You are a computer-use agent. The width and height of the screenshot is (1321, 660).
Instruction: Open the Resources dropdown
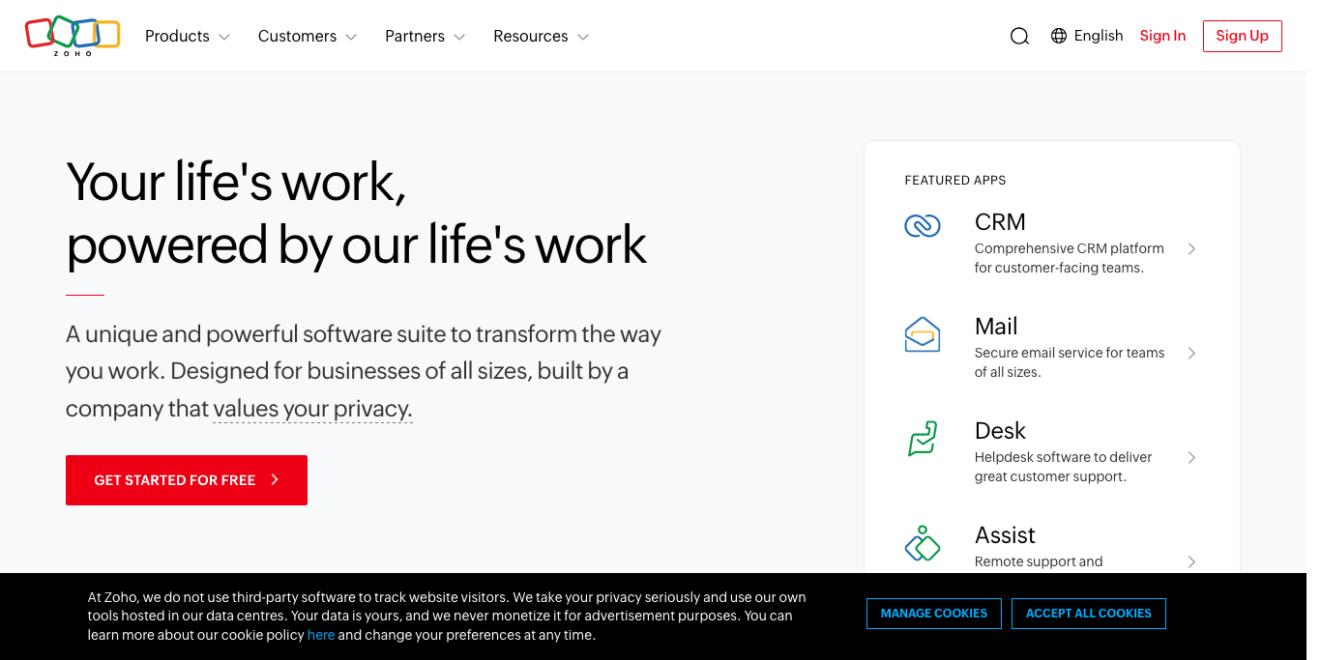(x=541, y=36)
